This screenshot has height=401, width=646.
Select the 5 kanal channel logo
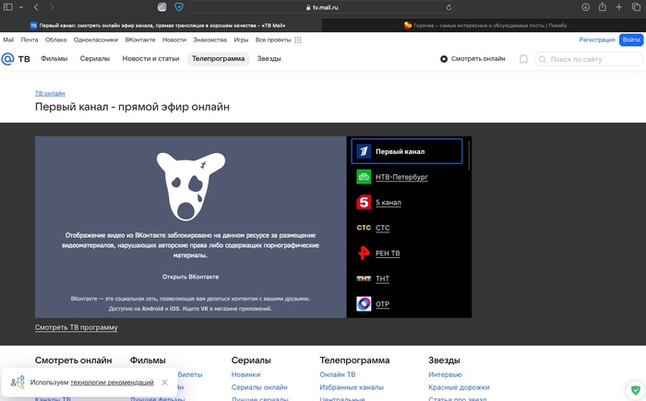364,202
